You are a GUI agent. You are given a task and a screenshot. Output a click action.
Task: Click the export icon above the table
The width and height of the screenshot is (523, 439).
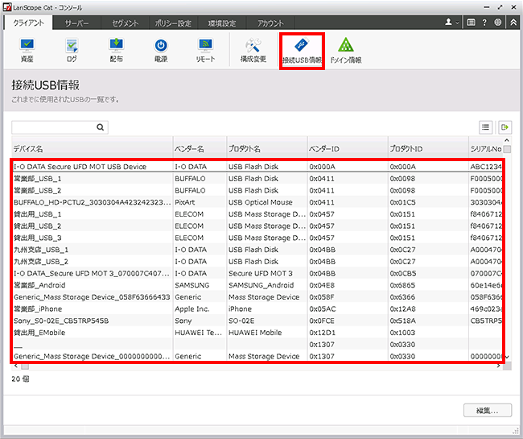pos(505,127)
